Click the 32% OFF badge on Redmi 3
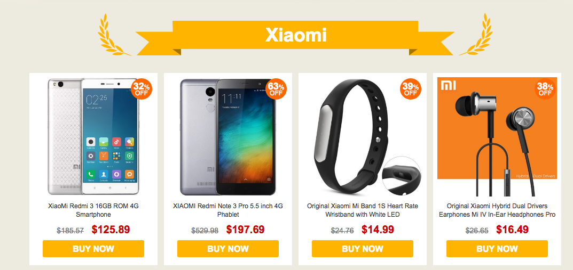This screenshot has height=270, width=573. click(142, 88)
